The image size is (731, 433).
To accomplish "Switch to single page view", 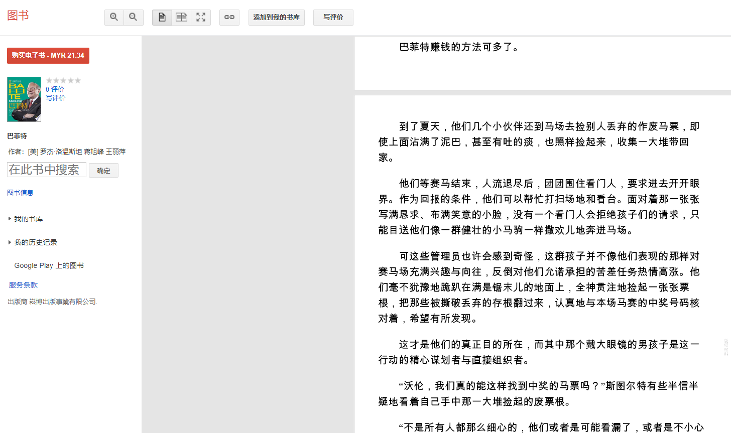I will coord(162,17).
